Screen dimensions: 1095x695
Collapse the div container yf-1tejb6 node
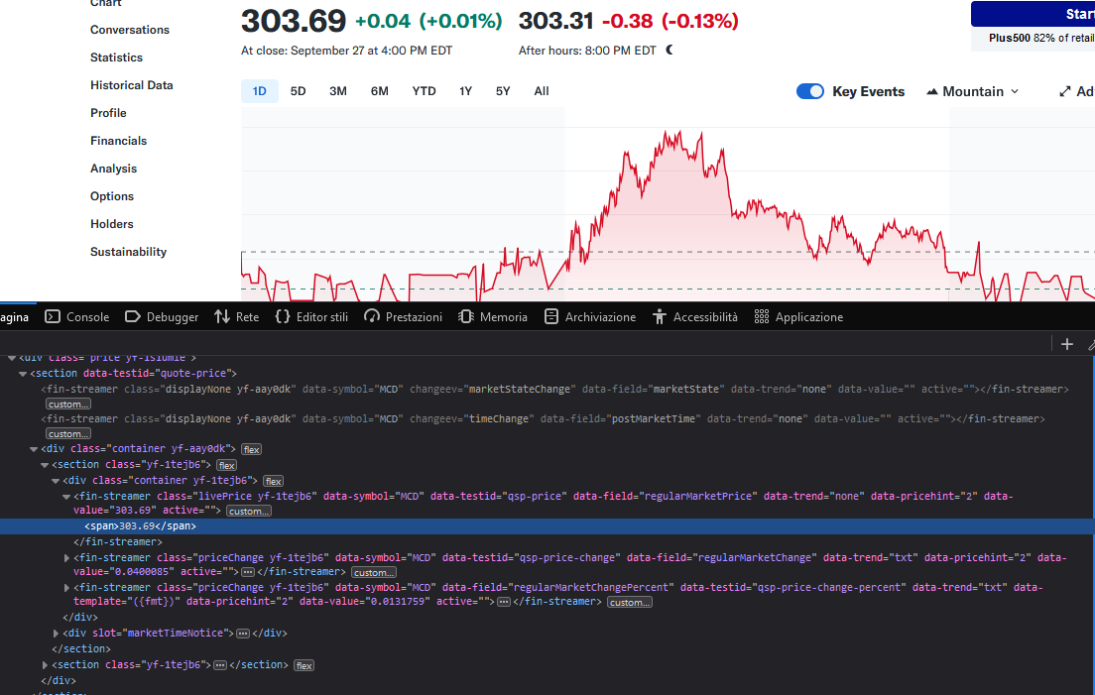pyautogui.click(x=56, y=481)
